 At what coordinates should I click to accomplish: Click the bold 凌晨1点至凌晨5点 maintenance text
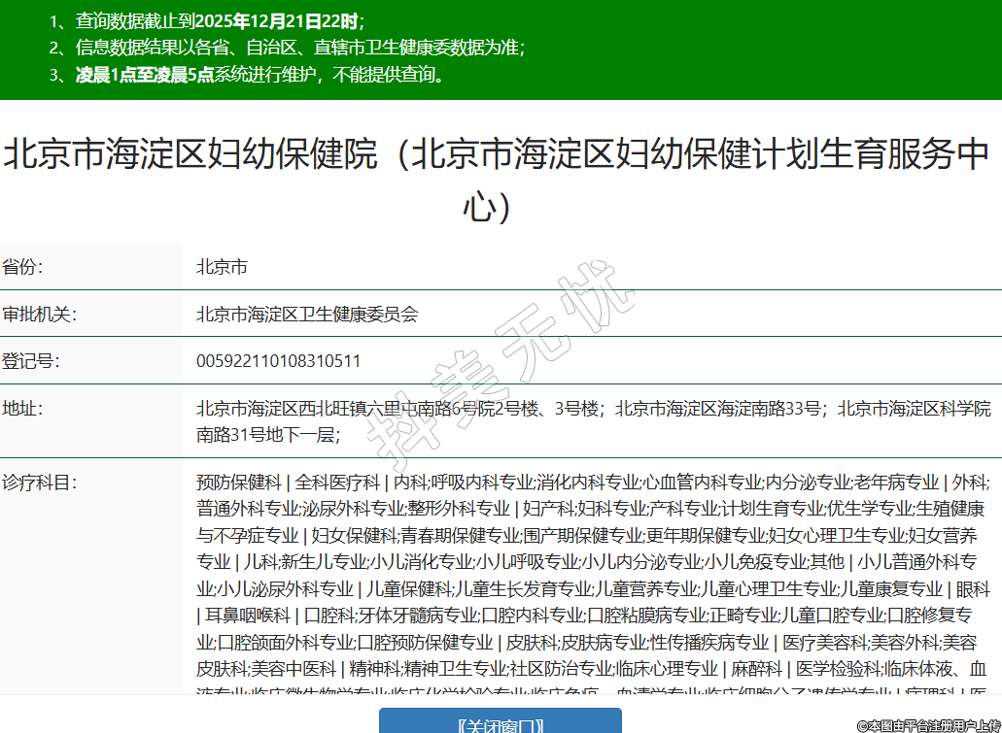tap(145, 75)
